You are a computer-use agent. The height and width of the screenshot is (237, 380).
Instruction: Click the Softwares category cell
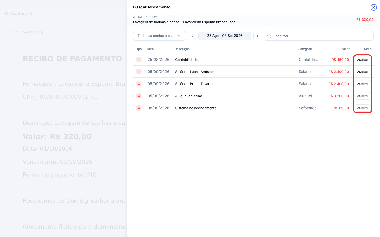click(307, 108)
